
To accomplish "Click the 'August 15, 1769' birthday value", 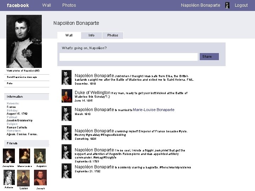I will 17,114.
